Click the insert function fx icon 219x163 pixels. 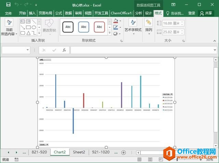click(x=64, y=50)
